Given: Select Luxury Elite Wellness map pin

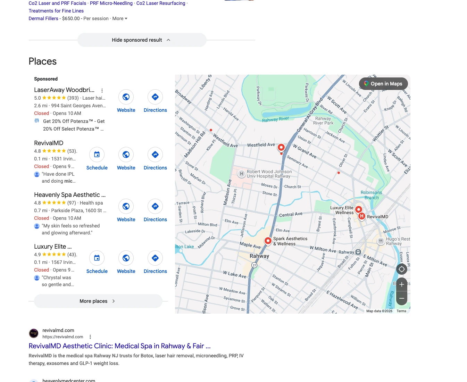Looking at the screenshot, I should coord(359,210).
